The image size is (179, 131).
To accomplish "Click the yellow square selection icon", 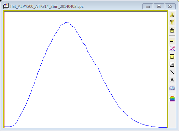I will [x=172, y=56].
